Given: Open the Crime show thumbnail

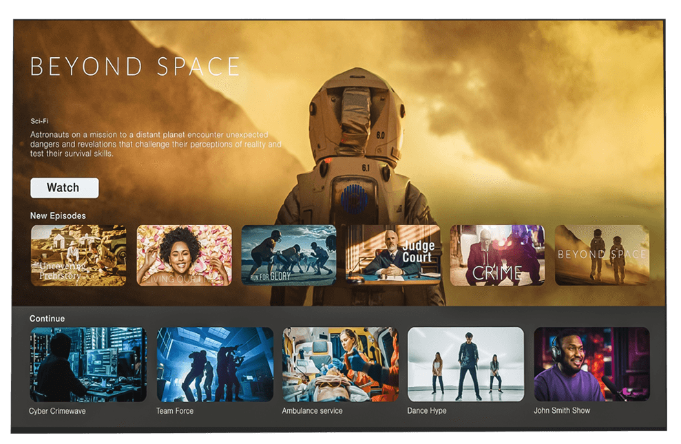Looking at the screenshot, I should [497, 255].
